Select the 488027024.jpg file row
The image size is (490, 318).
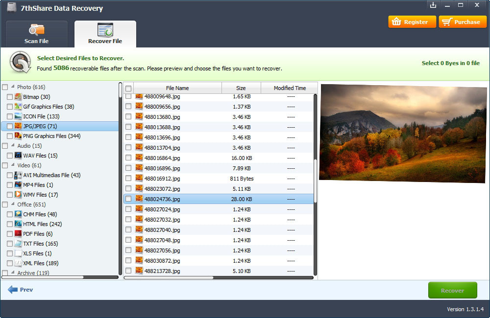pyautogui.click(x=219, y=209)
